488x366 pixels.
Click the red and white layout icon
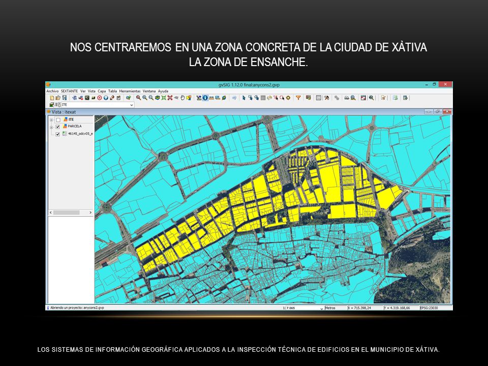click(x=363, y=98)
